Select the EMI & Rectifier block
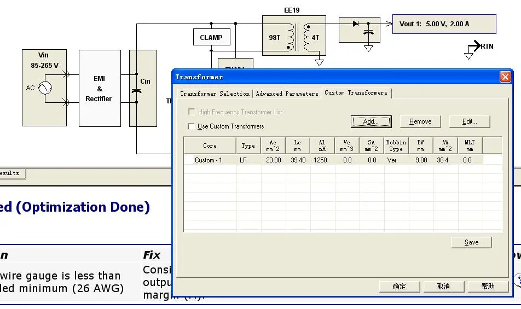Viewport: 521px width, 309px height. (x=100, y=88)
